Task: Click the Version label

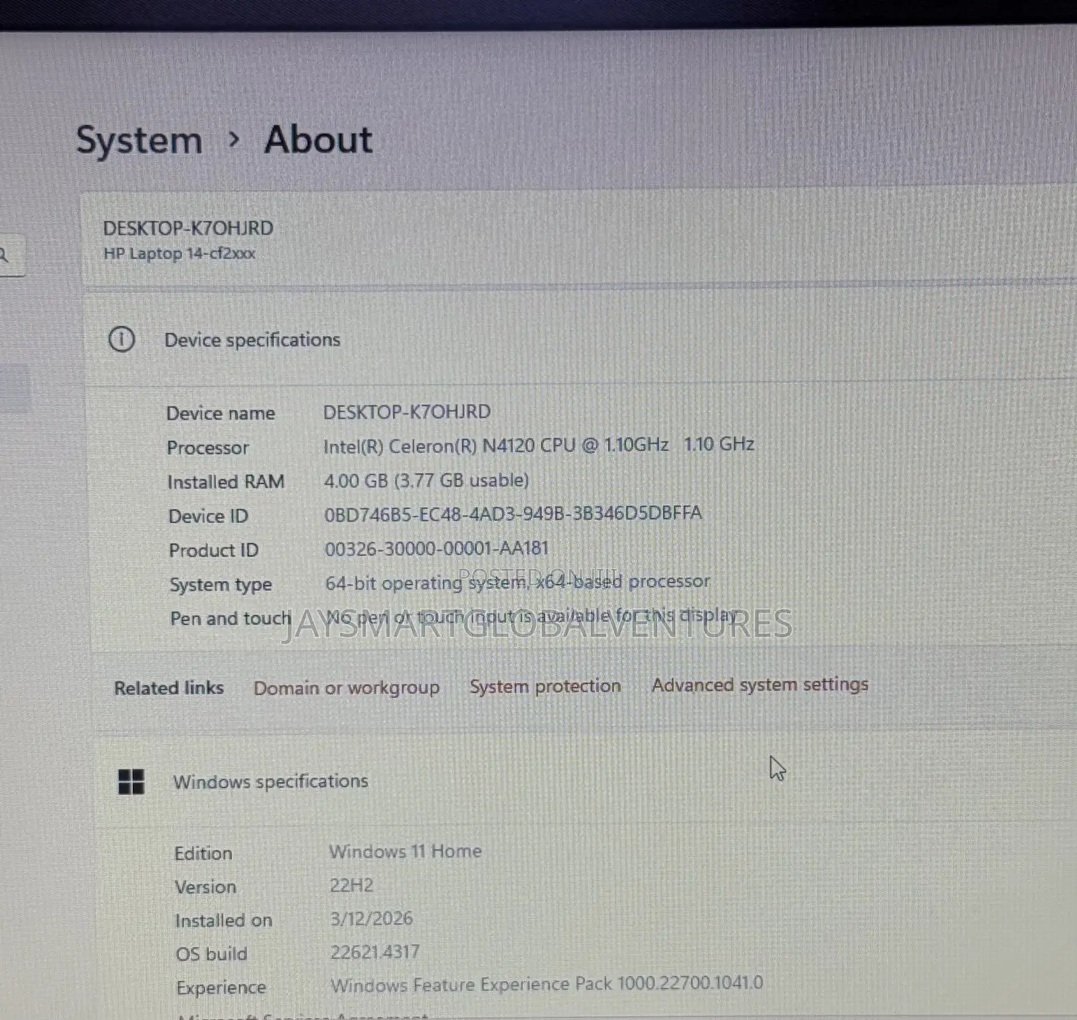Action: pos(205,887)
